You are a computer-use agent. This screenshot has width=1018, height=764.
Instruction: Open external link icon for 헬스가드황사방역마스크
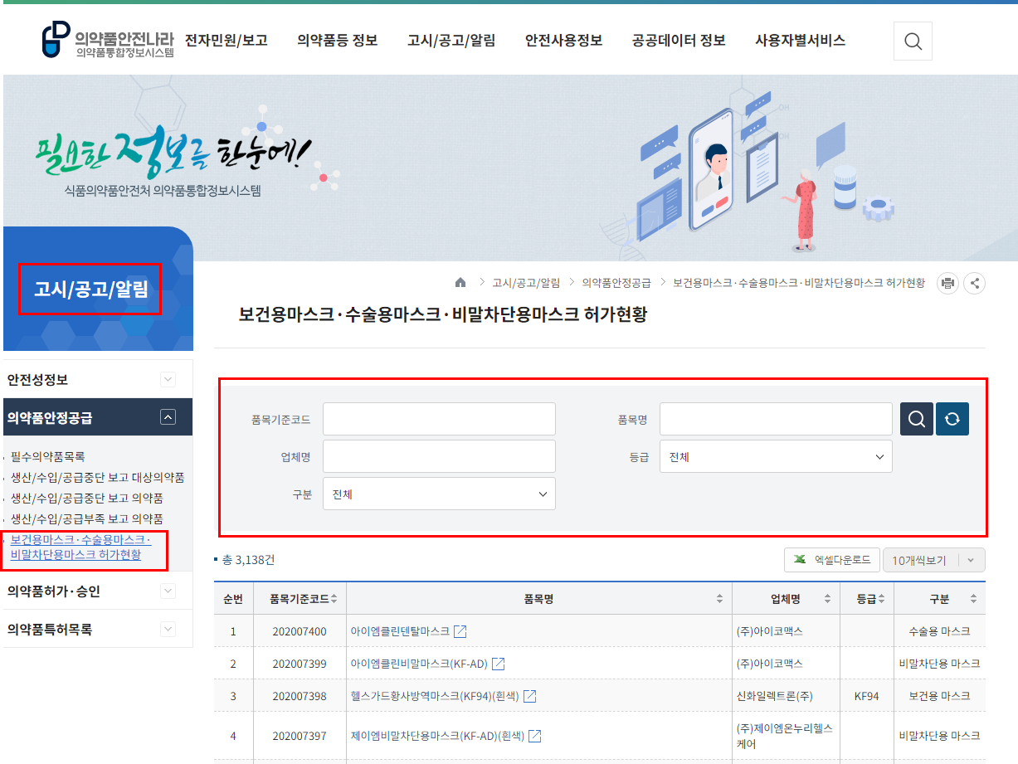coord(529,696)
